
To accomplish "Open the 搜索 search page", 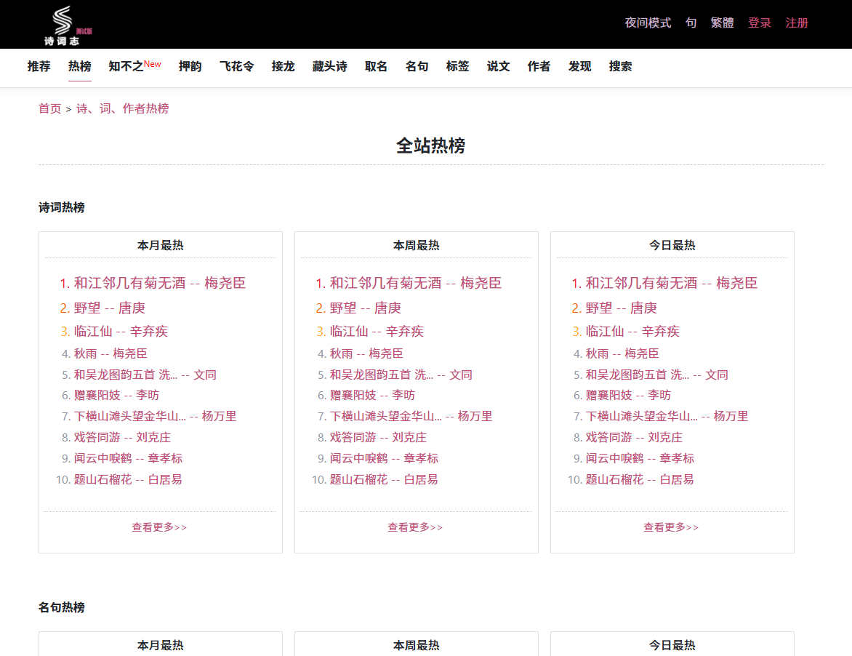I will click(620, 66).
